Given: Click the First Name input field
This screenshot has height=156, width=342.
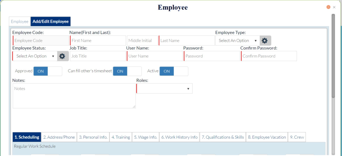Looking at the screenshot, I should pyautogui.click(x=98, y=41).
